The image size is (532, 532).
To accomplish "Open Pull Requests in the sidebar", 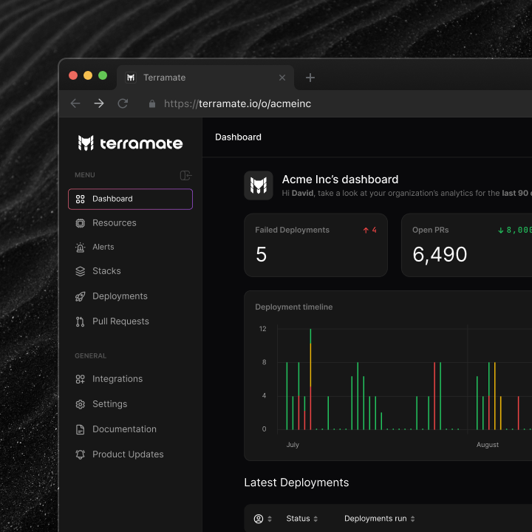I will 120,321.
